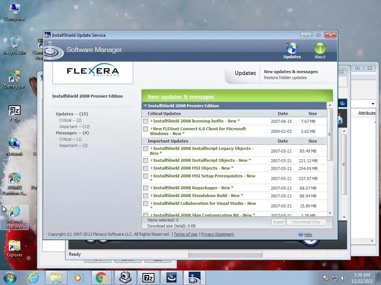Open the About toolbar icon

[x=320, y=50]
